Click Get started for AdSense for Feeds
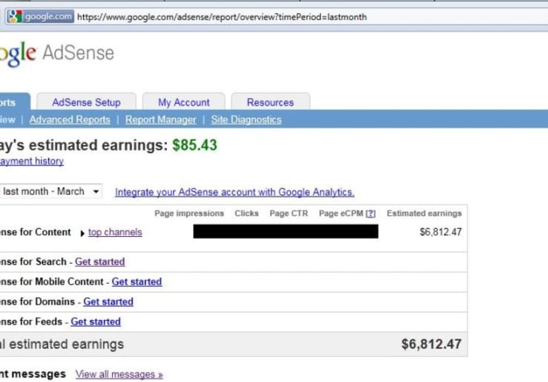 point(96,322)
